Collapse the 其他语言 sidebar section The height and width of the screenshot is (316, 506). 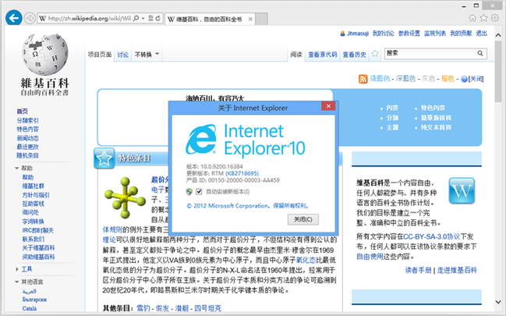17,282
